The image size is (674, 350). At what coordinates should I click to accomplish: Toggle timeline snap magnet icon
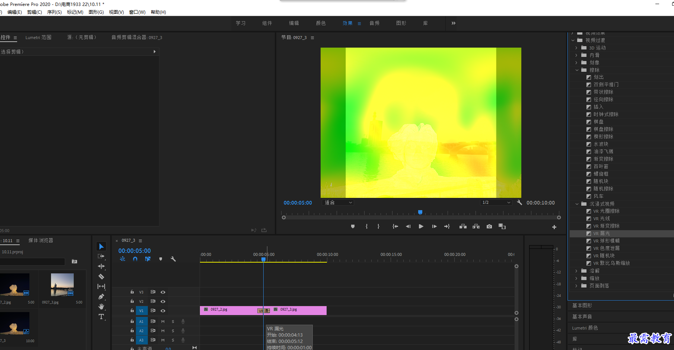pyautogui.click(x=135, y=259)
